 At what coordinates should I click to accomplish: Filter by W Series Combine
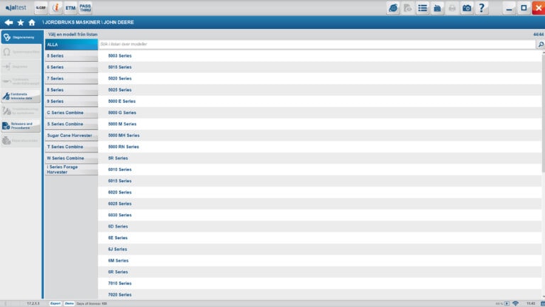point(71,158)
